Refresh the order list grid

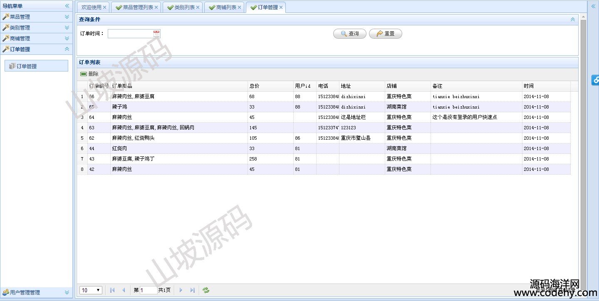(x=206, y=290)
